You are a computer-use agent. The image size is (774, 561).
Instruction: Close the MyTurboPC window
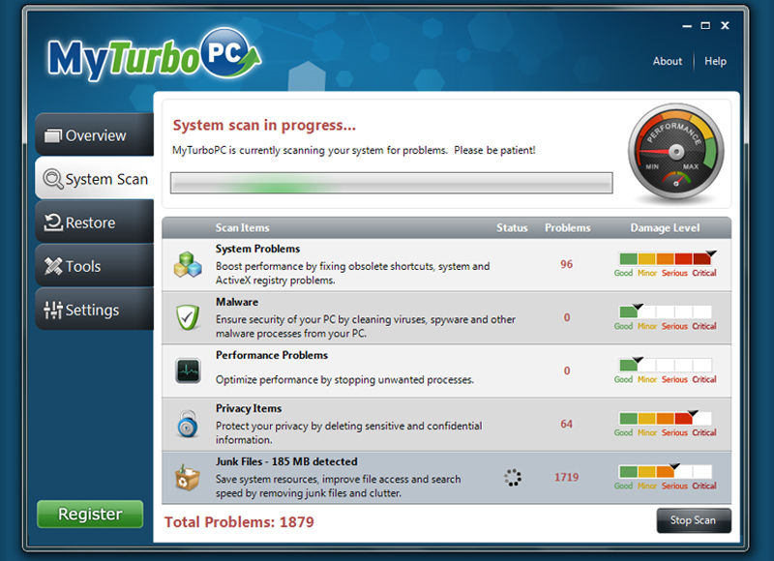[725, 26]
